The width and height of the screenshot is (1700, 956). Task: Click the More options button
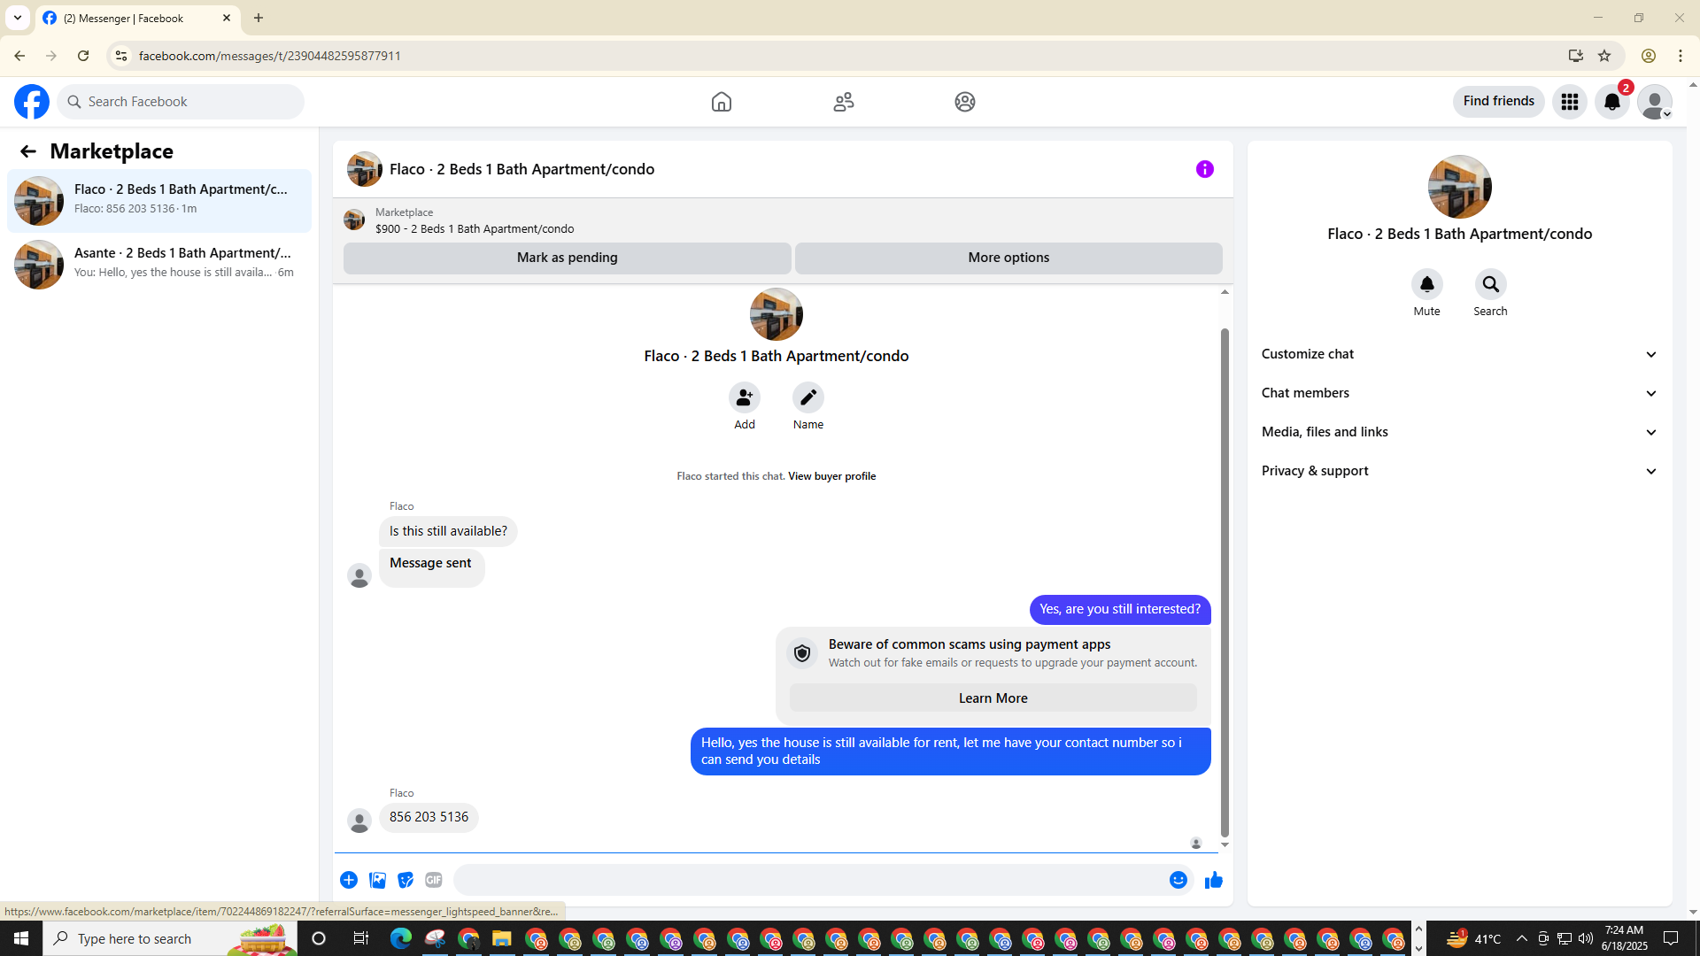[1008, 258]
